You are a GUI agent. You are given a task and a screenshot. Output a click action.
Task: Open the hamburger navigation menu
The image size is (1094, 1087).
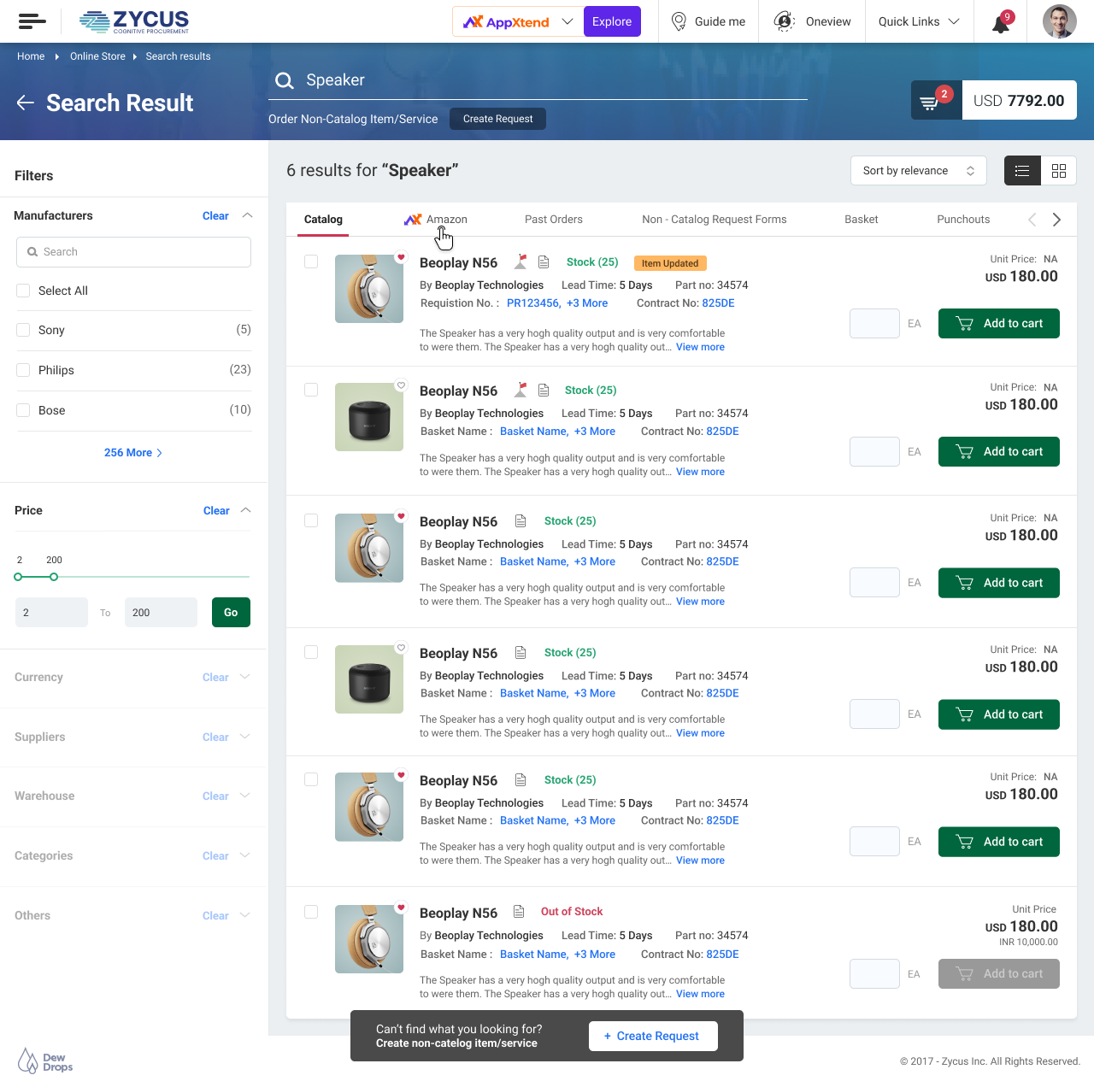[32, 21]
